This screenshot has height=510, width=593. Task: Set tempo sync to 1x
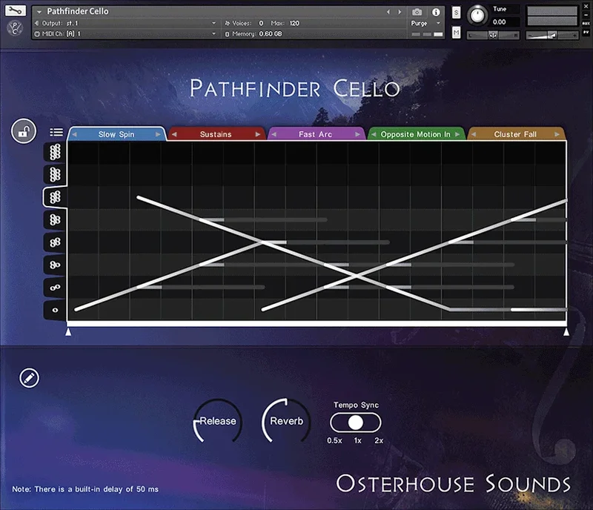tap(358, 441)
